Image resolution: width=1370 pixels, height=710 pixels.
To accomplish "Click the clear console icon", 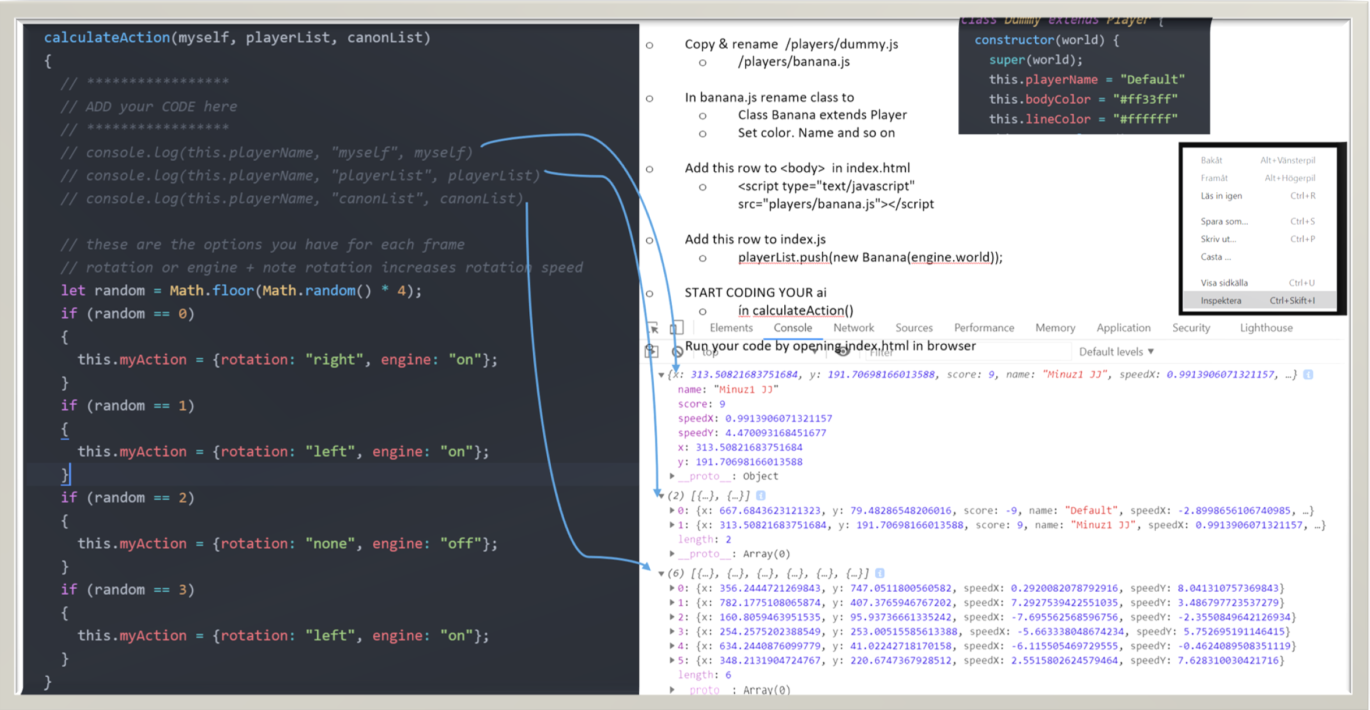I will (x=677, y=352).
